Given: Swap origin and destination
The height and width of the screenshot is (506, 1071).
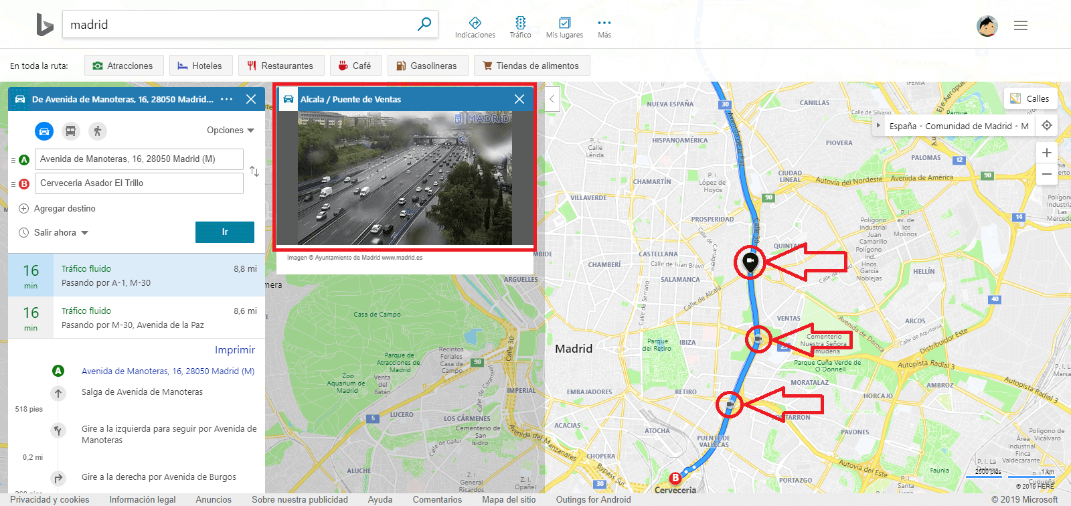Looking at the screenshot, I should click(x=254, y=171).
